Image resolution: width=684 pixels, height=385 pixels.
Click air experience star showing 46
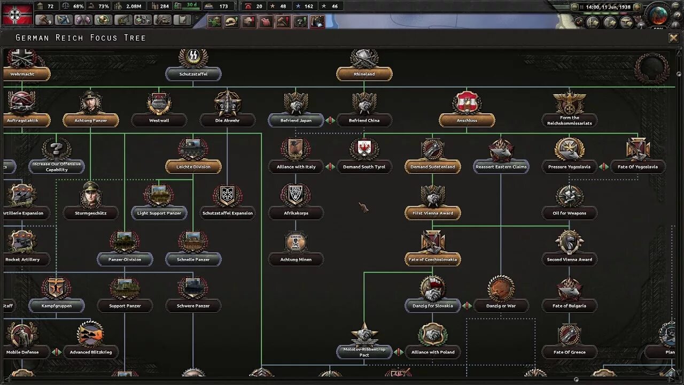click(330, 6)
